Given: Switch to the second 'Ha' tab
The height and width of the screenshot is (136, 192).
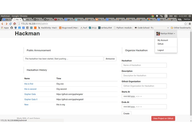Looking at the screenshot, I should pyautogui.click(x=27, y=19).
